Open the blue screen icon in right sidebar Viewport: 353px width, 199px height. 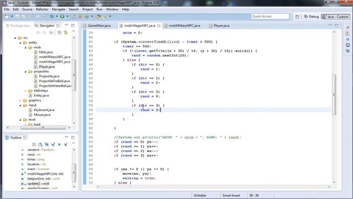tap(348, 45)
